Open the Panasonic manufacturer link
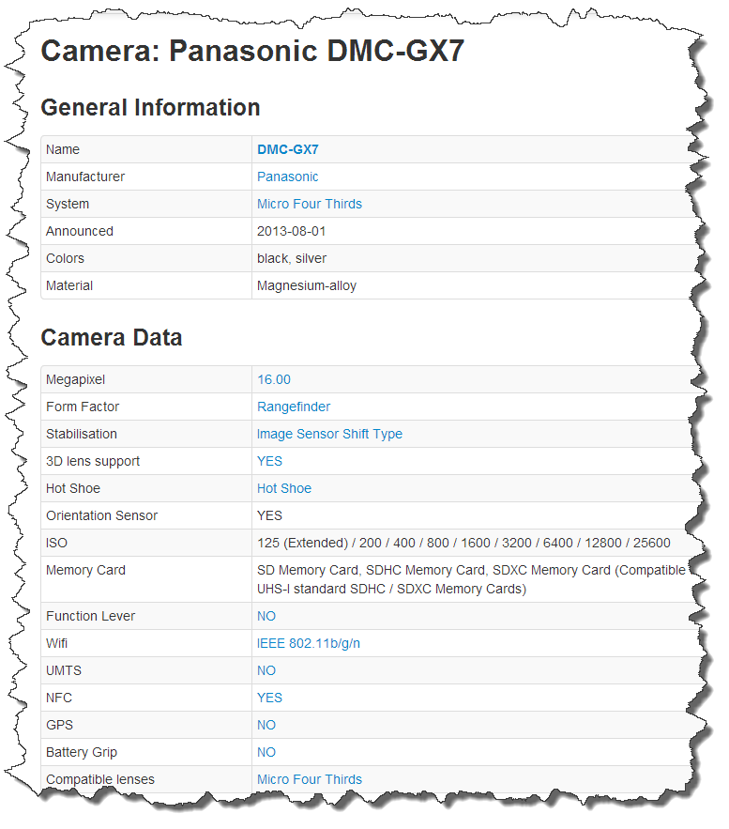The height and width of the screenshot is (829, 729). pos(287,177)
